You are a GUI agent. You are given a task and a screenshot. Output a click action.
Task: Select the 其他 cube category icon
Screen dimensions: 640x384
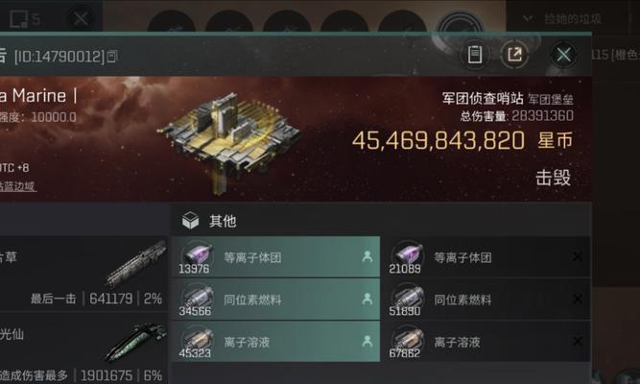coord(190,221)
